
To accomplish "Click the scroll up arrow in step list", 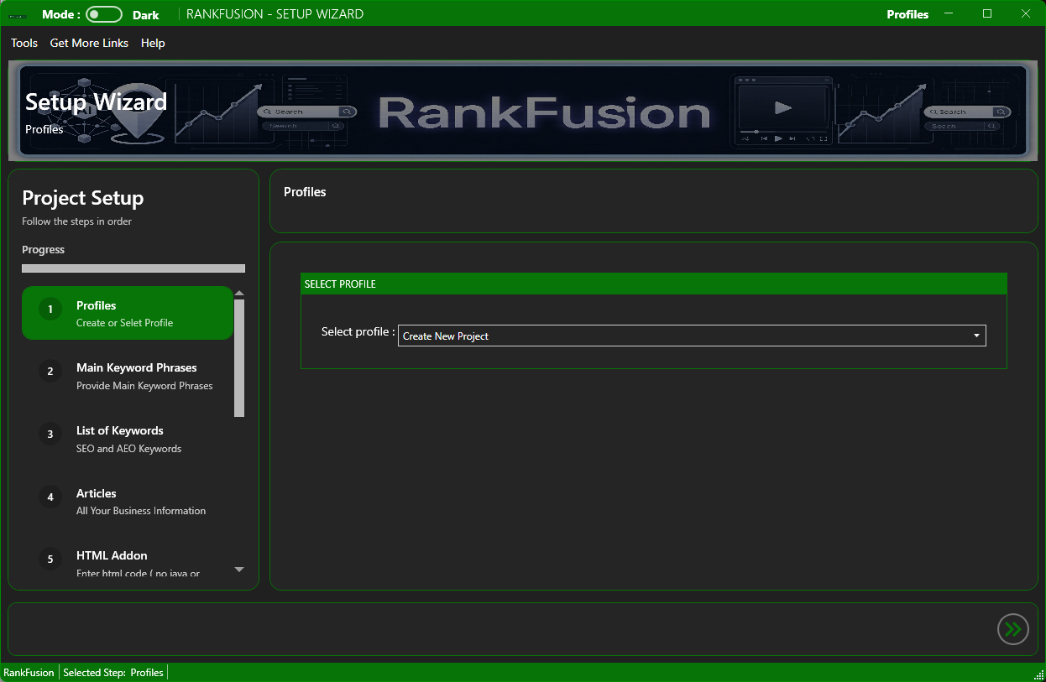I will (239, 293).
